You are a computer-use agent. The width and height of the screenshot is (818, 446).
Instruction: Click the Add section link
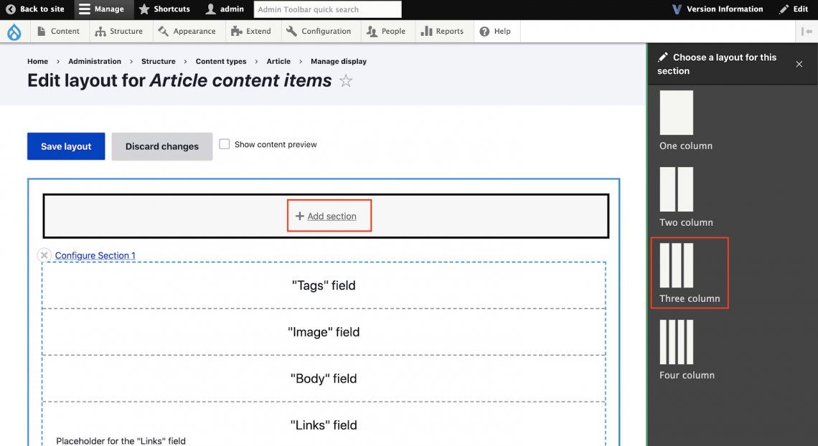(x=332, y=217)
